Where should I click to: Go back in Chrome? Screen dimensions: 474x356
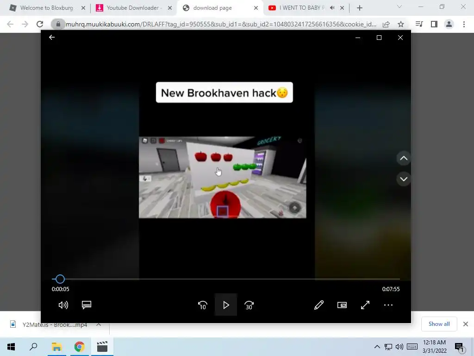point(10,24)
